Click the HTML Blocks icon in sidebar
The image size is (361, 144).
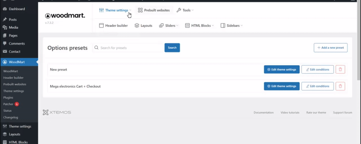(5, 142)
